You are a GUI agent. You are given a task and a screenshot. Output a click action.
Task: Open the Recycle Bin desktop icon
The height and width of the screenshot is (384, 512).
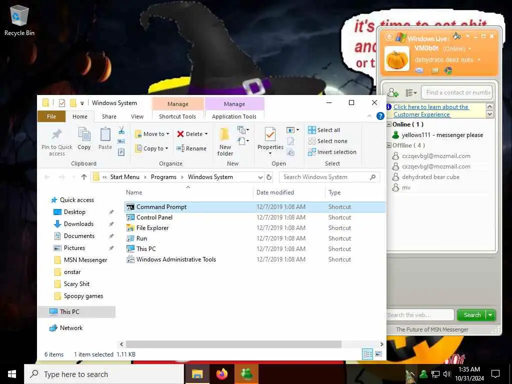click(x=19, y=20)
